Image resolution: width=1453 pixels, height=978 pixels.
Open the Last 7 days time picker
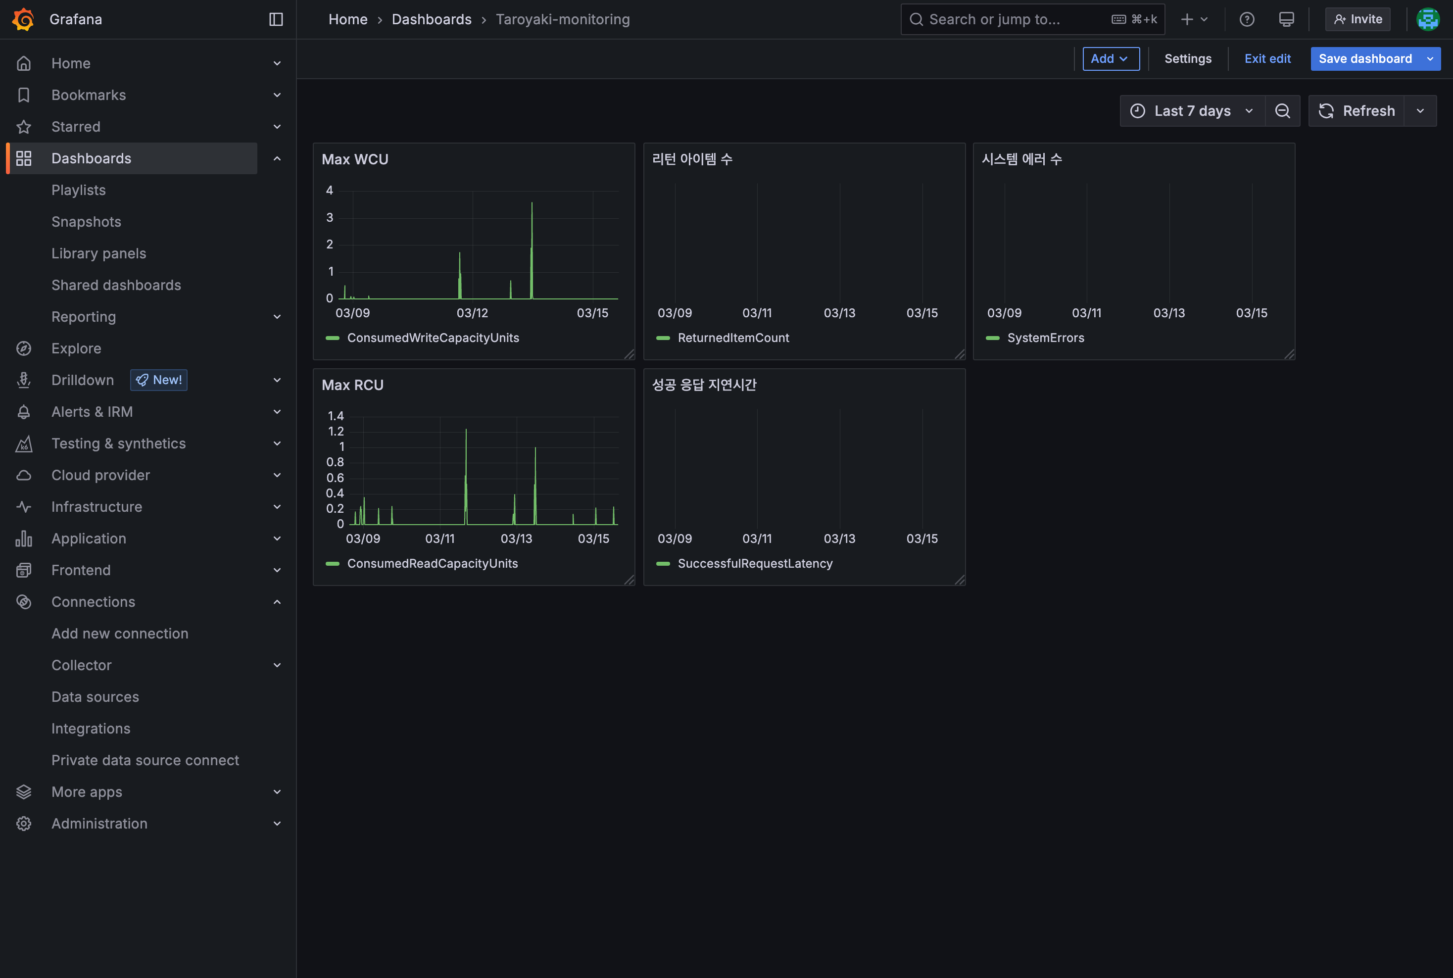(x=1192, y=111)
